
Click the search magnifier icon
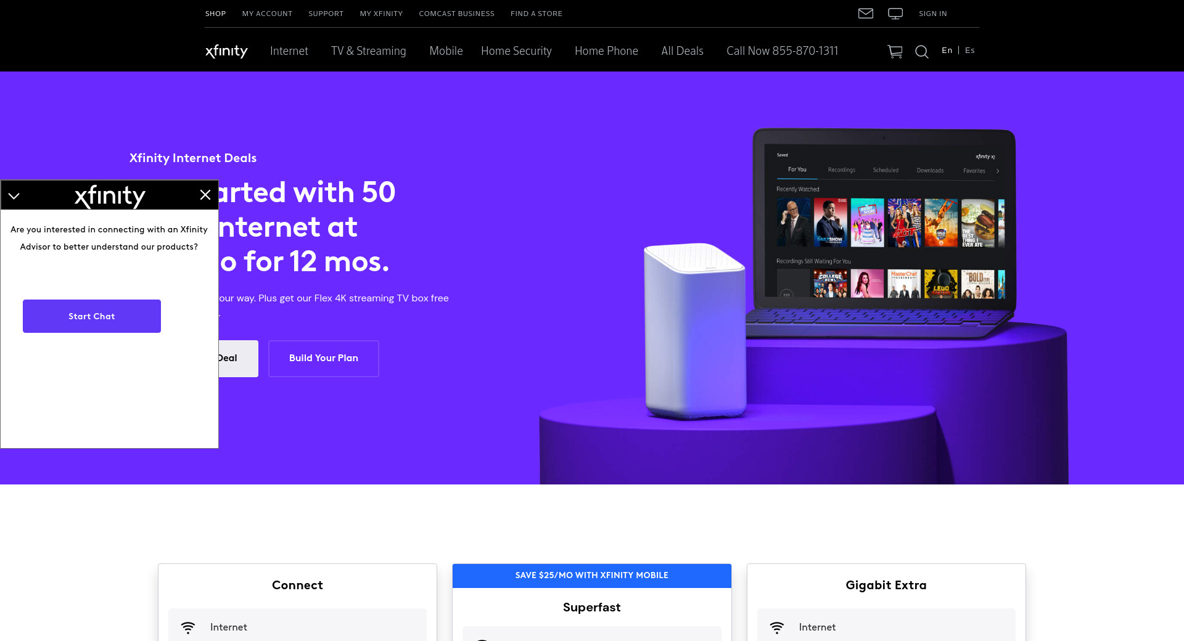(x=922, y=52)
